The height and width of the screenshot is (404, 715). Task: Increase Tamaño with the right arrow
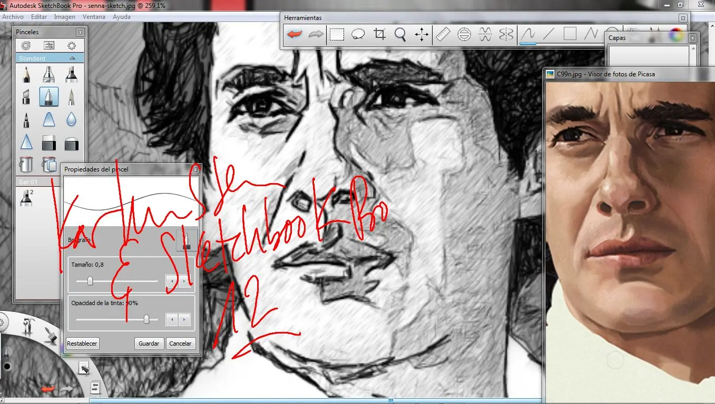pos(184,281)
